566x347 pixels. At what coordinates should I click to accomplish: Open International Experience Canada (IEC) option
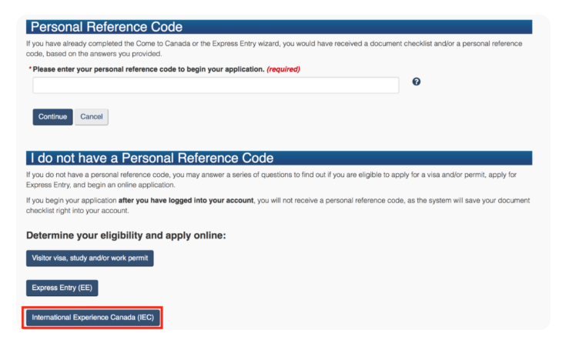pos(93,318)
